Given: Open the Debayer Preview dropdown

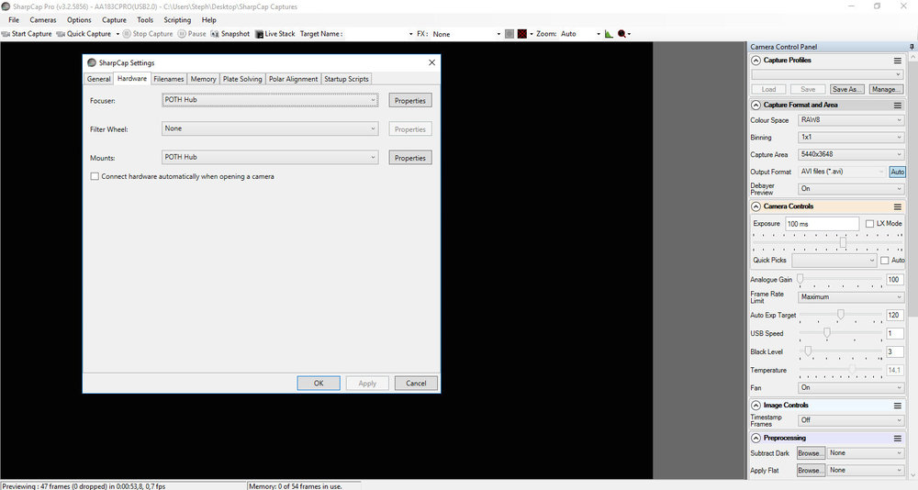Looking at the screenshot, I should 851,188.
